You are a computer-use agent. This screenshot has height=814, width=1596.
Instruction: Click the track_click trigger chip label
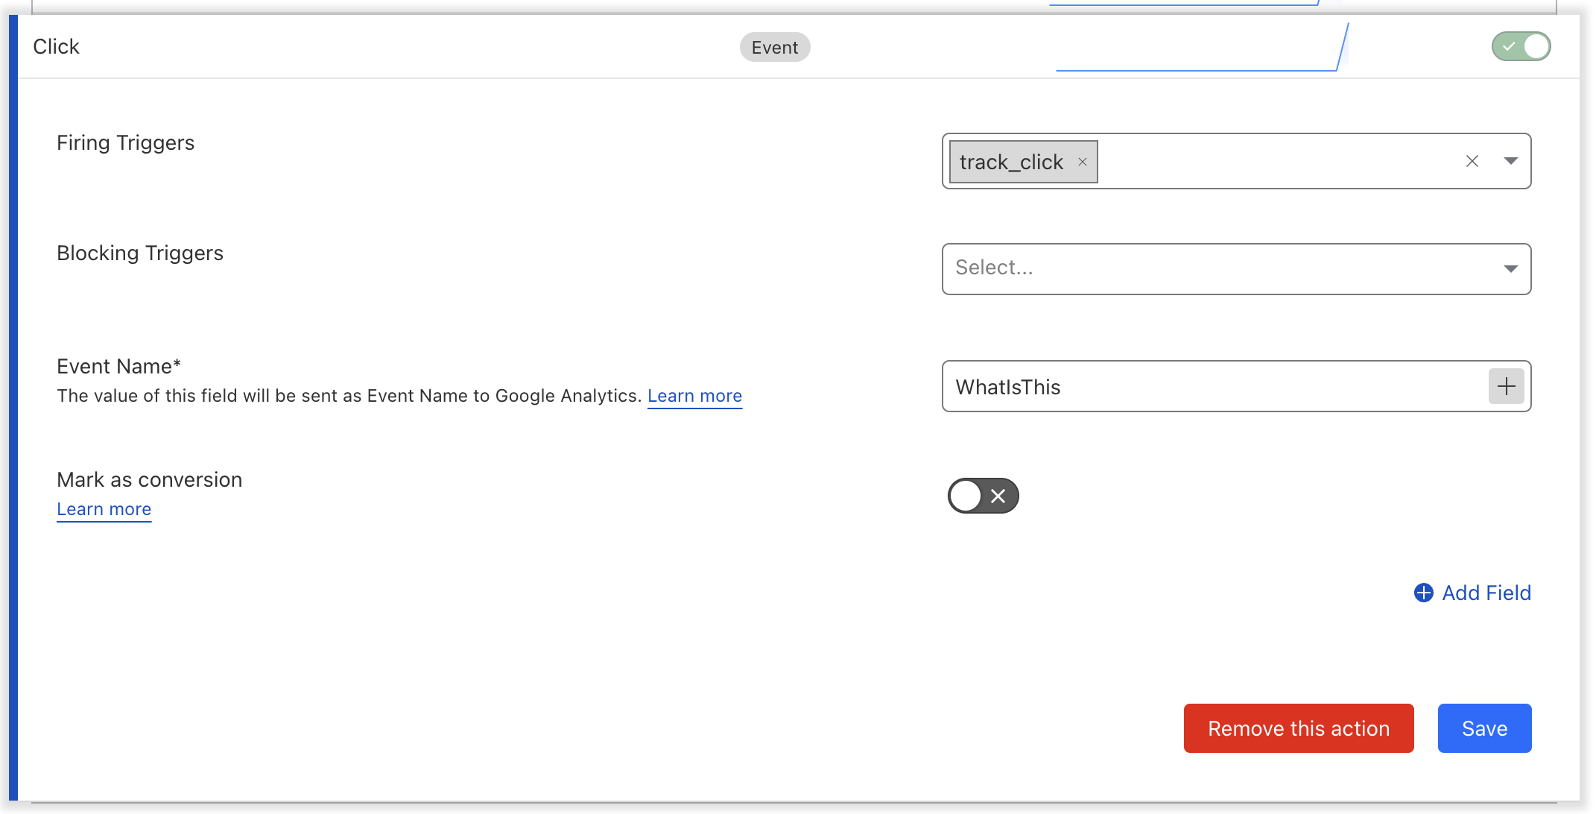pos(1010,162)
